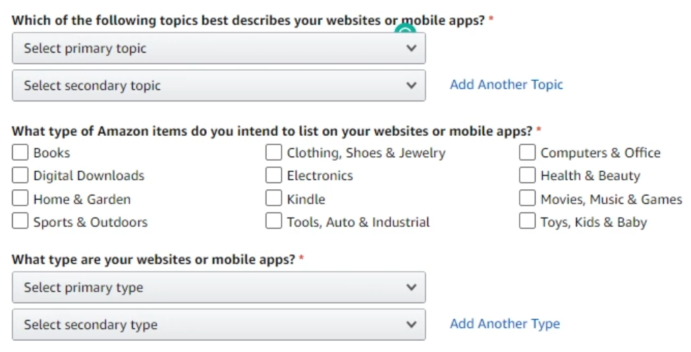Click the Add Another Type link
691x352 pixels.
click(x=505, y=324)
